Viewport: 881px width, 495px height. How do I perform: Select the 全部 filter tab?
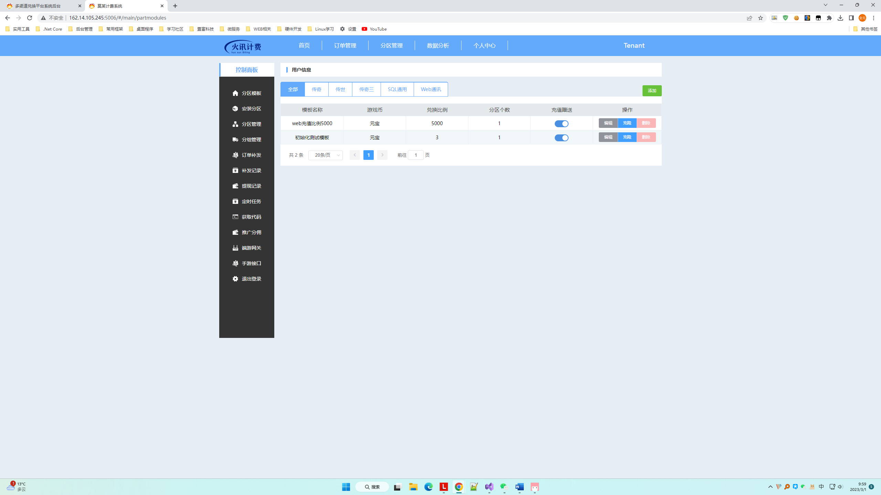pos(293,89)
